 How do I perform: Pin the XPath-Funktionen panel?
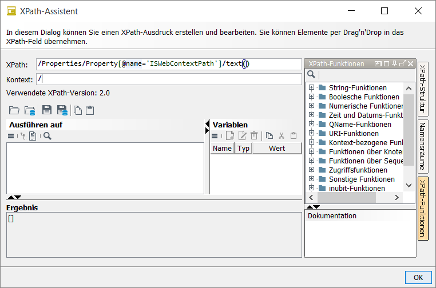(395, 64)
